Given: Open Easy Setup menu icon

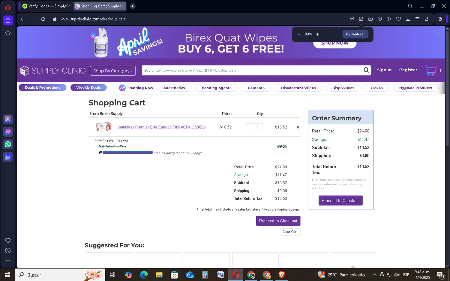Looking at the screenshot, I should coord(417,19).
